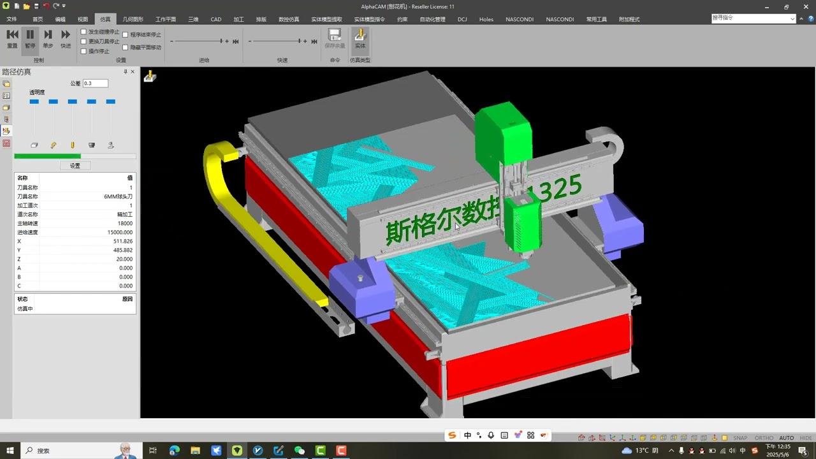
Task: Enable 操作停止 checkbox
Action: point(84,51)
